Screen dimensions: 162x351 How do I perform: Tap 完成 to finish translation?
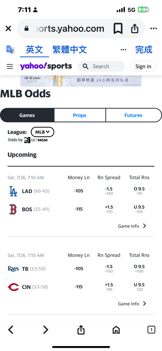(144, 49)
